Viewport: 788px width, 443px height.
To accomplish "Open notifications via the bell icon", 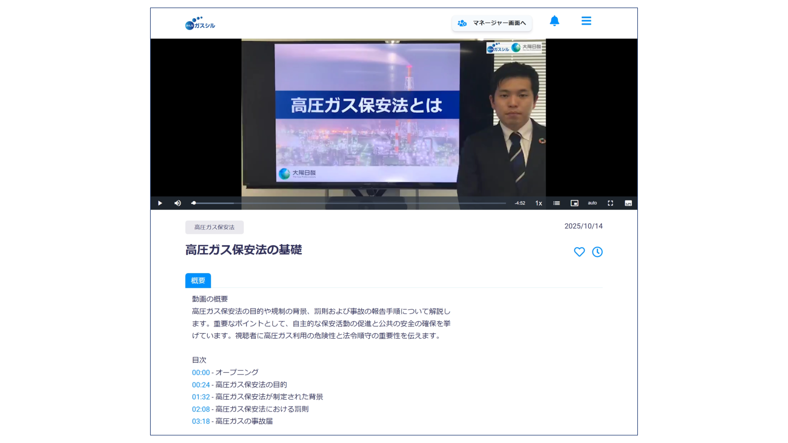I will coord(555,21).
